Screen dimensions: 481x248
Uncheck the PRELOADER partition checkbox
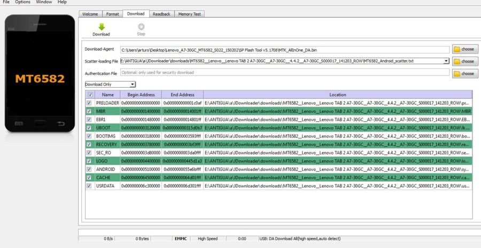click(89, 103)
